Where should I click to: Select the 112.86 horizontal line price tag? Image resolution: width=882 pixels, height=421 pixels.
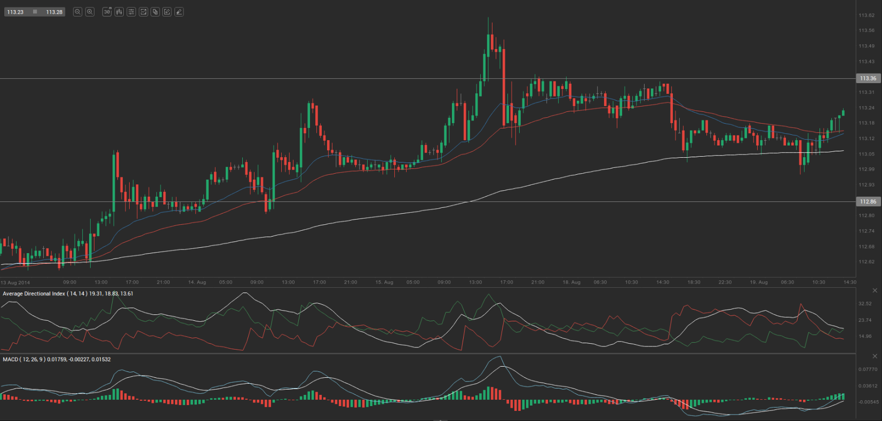868,201
